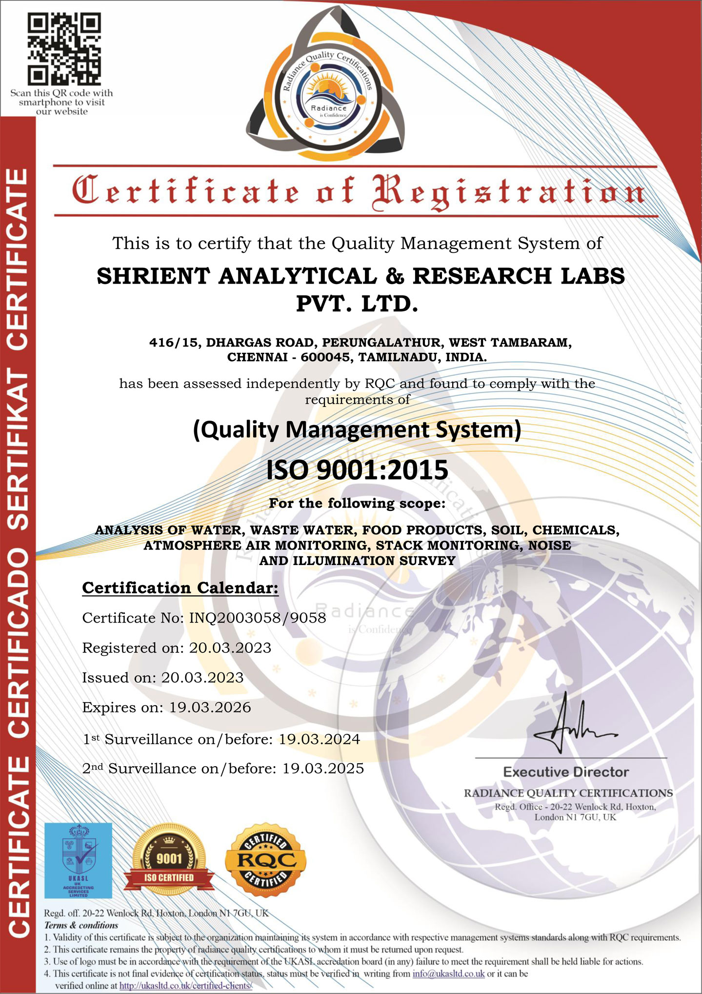Image resolution: width=702 pixels, height=994 pixels.
Task: Click the 'ISO 9001:2015' standard text
Action: (x=357, y=470)
